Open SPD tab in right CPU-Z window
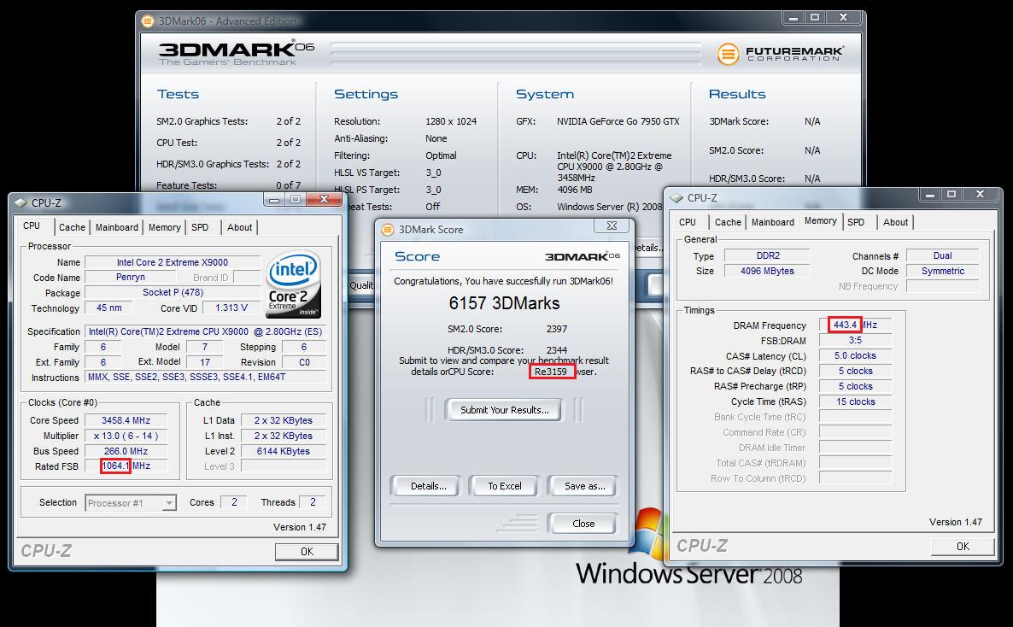 point(856,222)
